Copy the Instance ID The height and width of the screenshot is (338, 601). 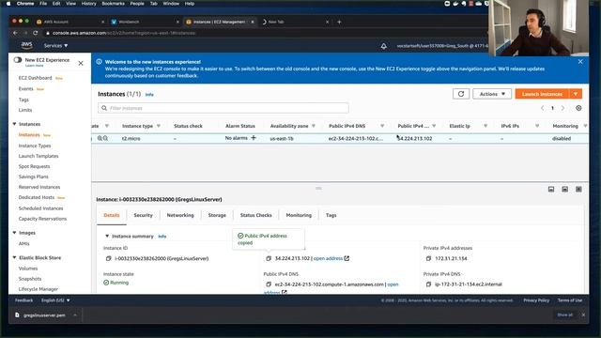tap(109, 259)
